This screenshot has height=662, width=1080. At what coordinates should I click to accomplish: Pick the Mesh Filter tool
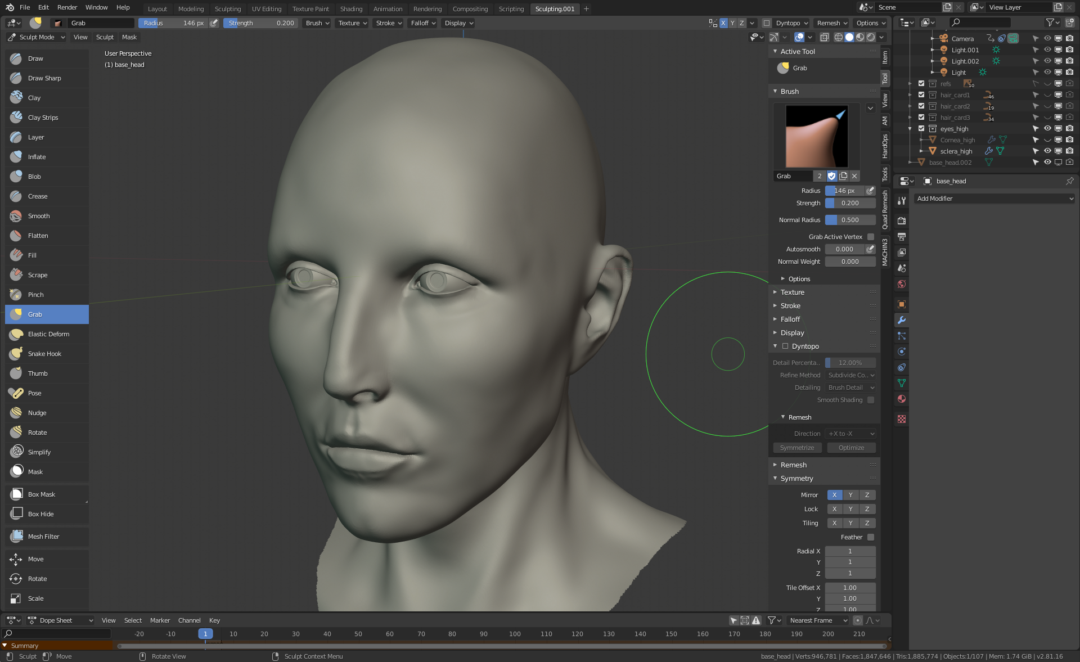point(43,537)
